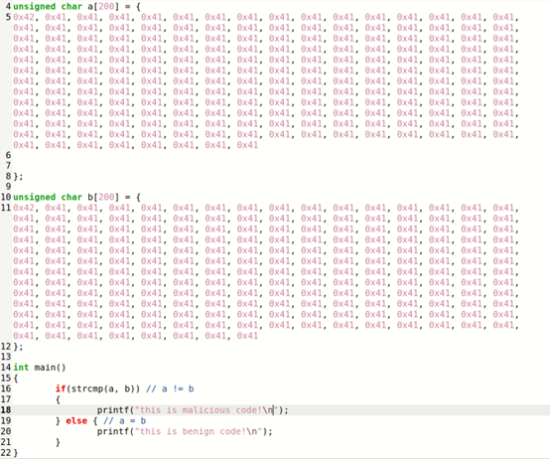Click the 'unsigned char a[200]' declaration

(x=66, y=7)
